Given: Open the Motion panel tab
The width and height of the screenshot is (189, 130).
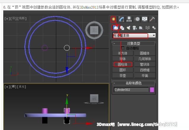Looking at the screenshot, I should click(x=137, y=19).
